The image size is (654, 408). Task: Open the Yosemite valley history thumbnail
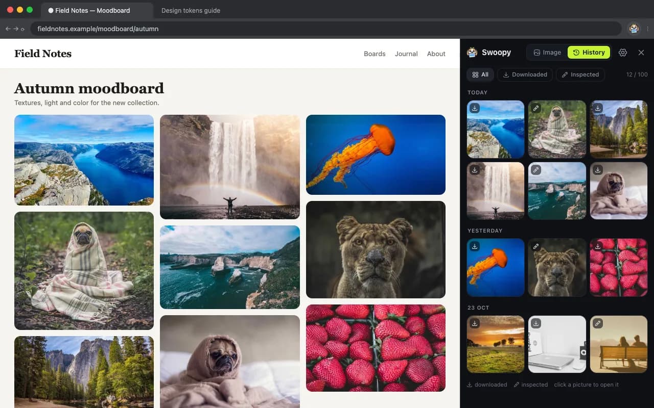(619, 130)
